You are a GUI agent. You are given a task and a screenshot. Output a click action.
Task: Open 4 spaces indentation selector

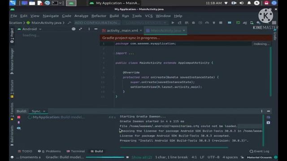pyautogui.click(x=230, y=157)
